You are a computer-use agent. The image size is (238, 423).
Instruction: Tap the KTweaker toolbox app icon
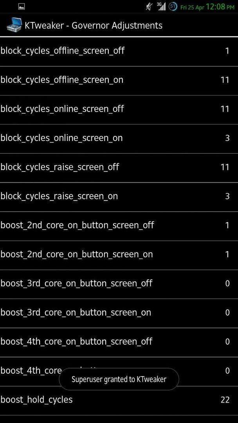14,25
